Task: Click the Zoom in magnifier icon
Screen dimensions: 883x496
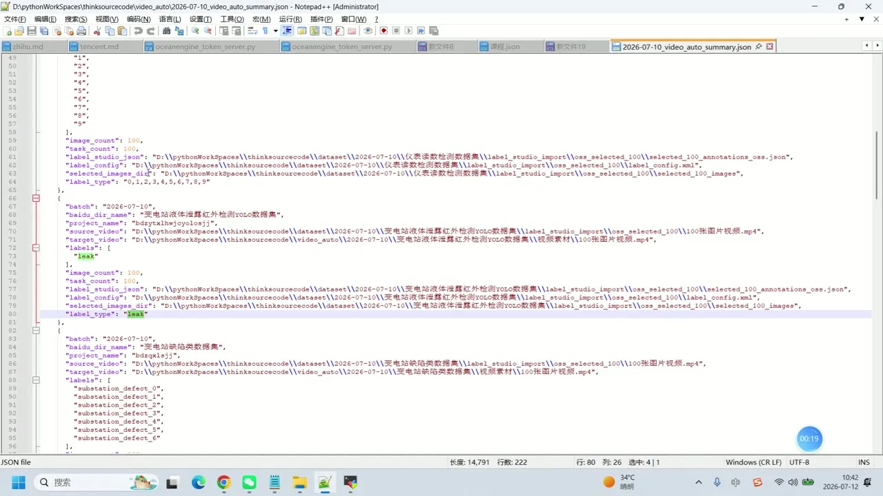Action: (x=195, y=30)
